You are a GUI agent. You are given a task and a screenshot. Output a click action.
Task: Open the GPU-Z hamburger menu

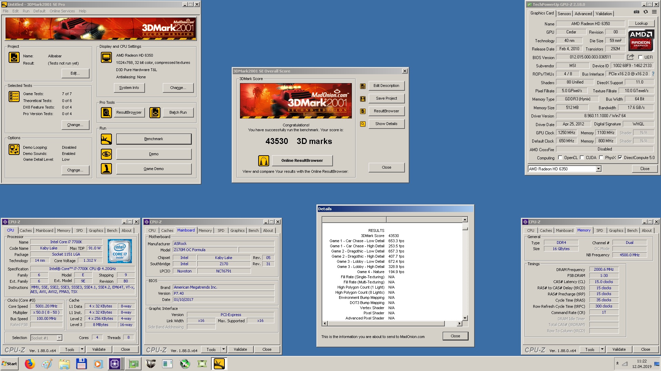[654, 12]
